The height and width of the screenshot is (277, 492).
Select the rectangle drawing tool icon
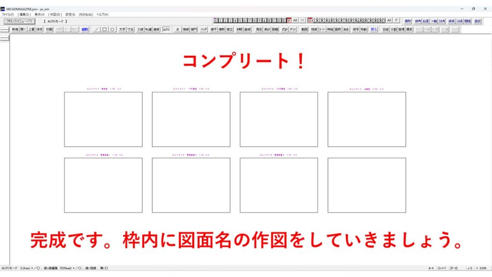(x=104, y=29)
